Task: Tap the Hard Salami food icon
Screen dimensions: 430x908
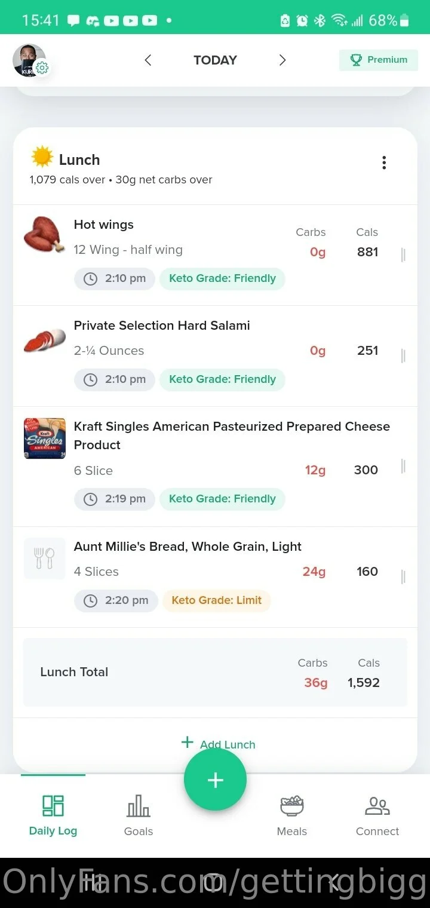Action: 44,340
